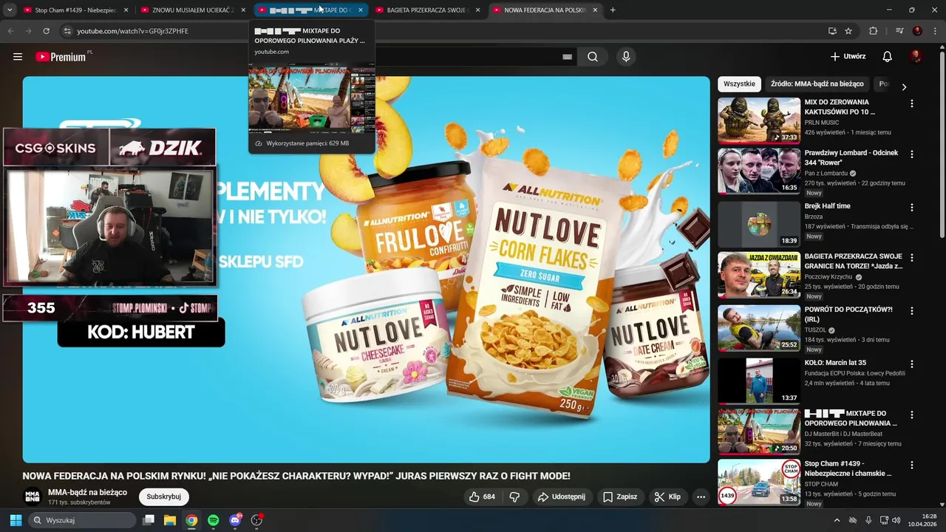This screenshot has width=946, height=532.
Task: Install app icon in address bar
Action: click(x=832, y=31)
